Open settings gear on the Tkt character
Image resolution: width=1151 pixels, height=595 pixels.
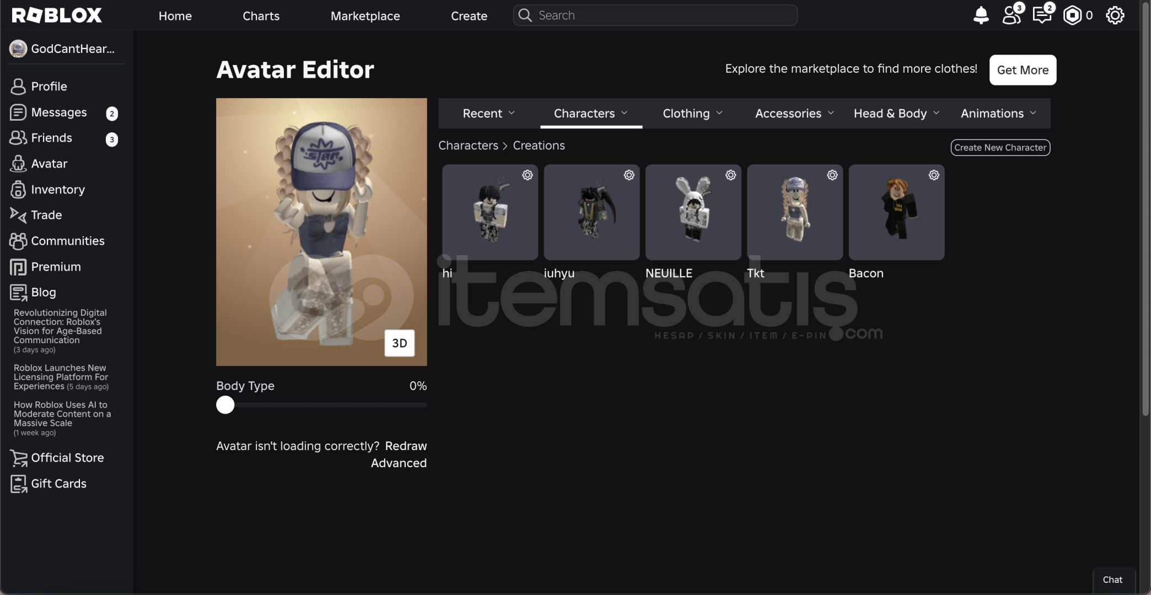click(x=832, y=175)
